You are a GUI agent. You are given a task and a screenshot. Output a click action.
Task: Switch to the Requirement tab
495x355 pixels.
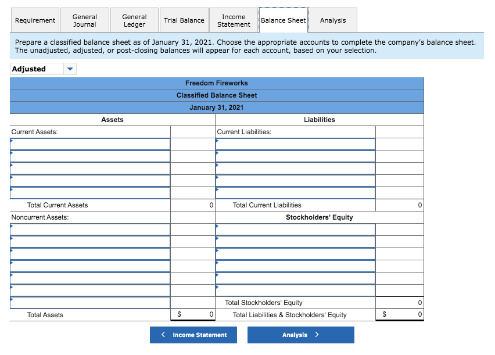(x=35, y=20)
